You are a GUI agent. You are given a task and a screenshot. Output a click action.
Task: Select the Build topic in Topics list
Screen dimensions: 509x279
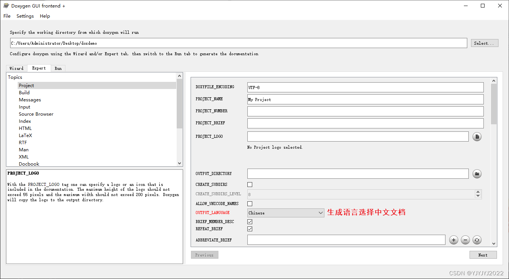point(24,92)
